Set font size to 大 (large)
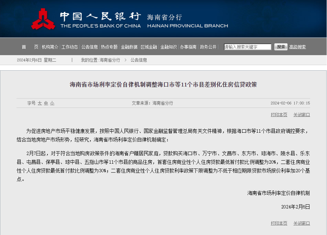Image resolution: width=327 pixels, height=235 pixels. (x=40, y=103)
